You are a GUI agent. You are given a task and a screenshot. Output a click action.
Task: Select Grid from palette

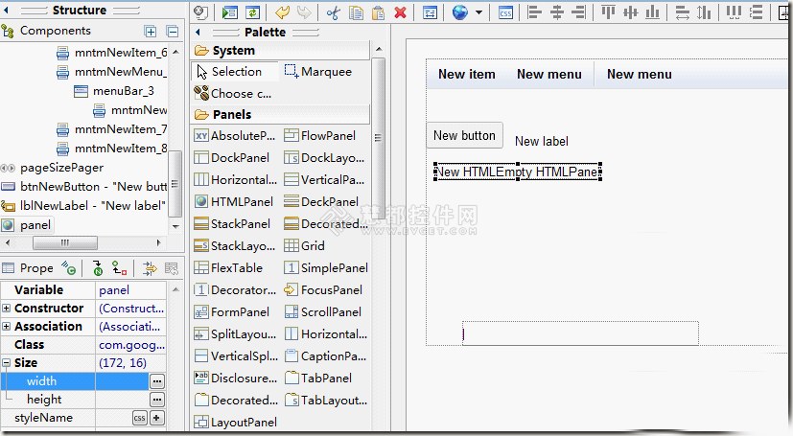pyautogui.click(x=305, y=246)
